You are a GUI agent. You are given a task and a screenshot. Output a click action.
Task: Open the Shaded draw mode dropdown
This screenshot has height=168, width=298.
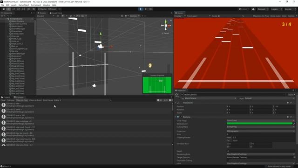click(46, 16)
